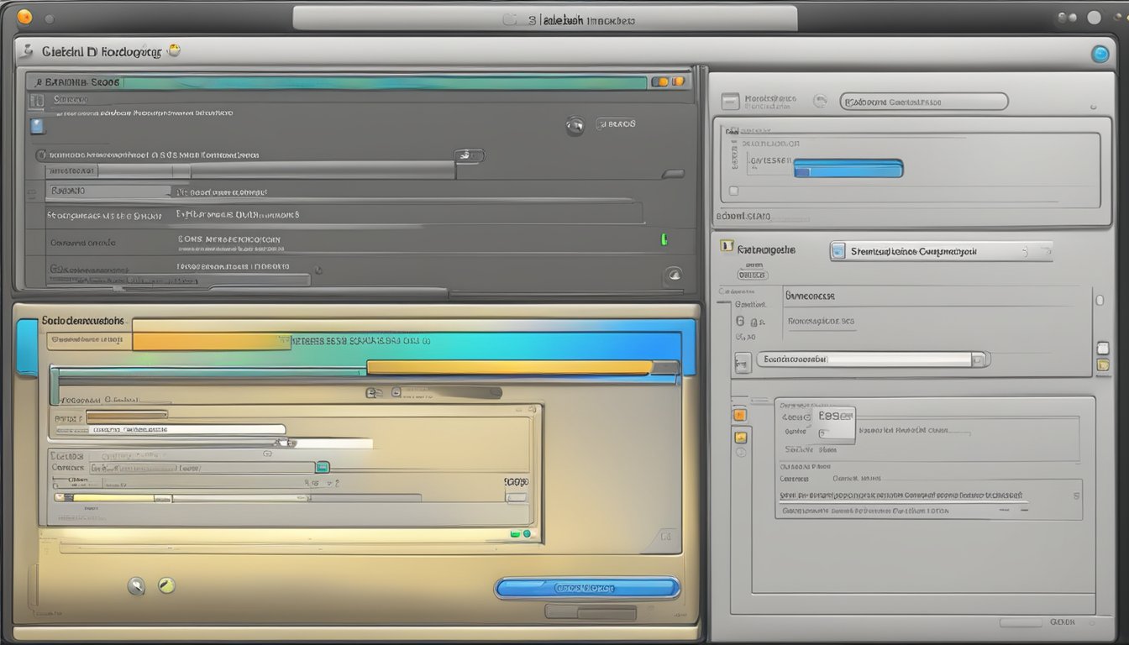
Task: Click the yellow progress bar in the beige panel
Action: tap(510, 368)
